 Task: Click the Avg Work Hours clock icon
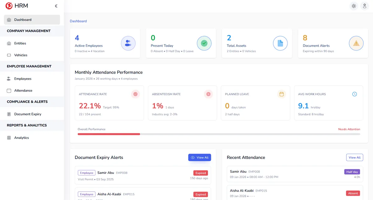tap(355, 94)
